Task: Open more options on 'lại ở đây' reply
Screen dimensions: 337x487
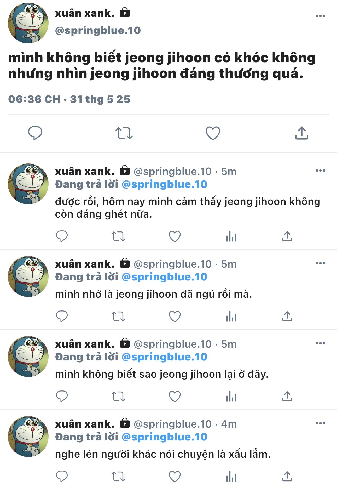Action: (x=320, y=343)
